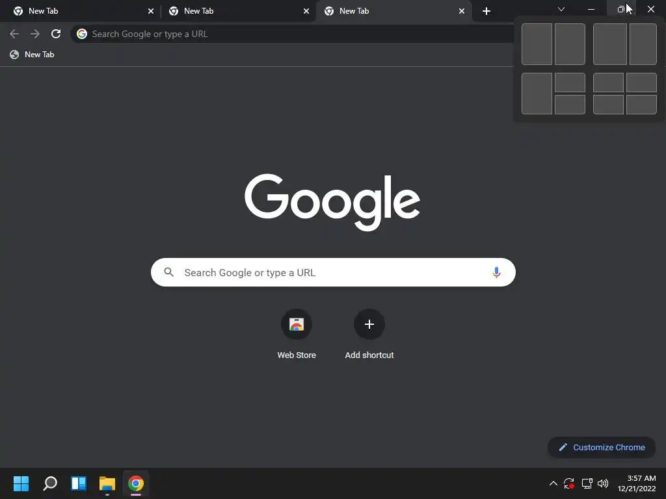Open the Windows Start menu
Image resolution: width=666 pixels, height=499 pixels.
click(21, 483)
